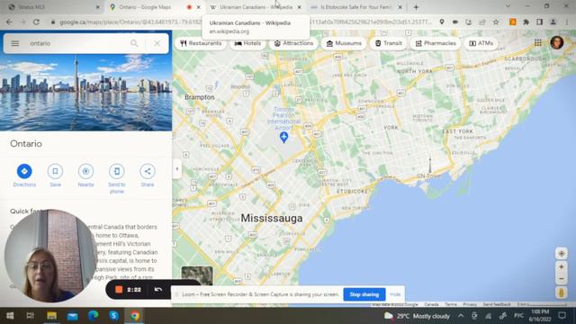Open the Windows Start menu
The height and width of the screenshot is (324, 576).
click(x=10, y=316)
